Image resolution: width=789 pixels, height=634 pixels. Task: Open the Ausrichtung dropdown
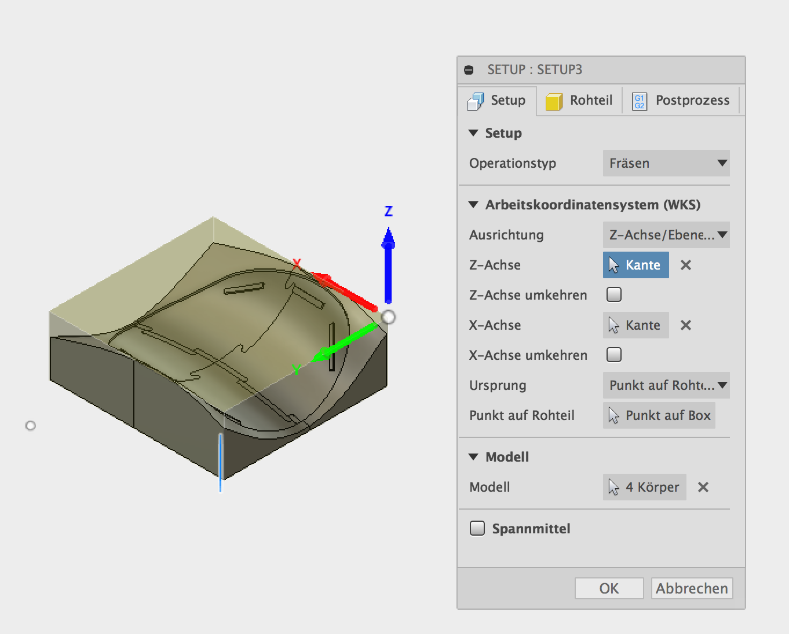click(x=666, y=235)
